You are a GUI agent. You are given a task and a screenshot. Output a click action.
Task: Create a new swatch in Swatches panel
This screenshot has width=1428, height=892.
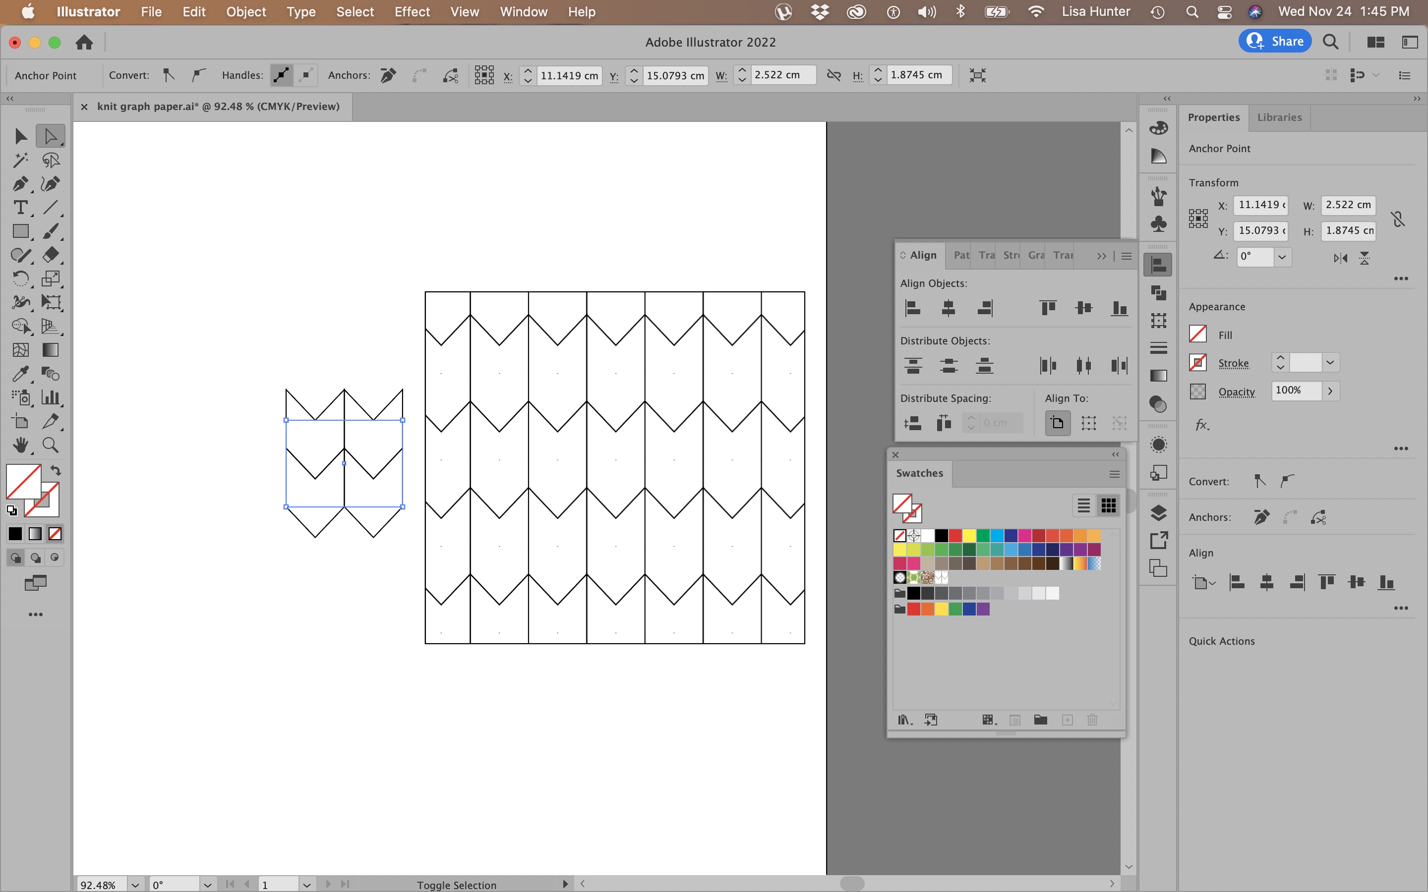[1067, 720]
